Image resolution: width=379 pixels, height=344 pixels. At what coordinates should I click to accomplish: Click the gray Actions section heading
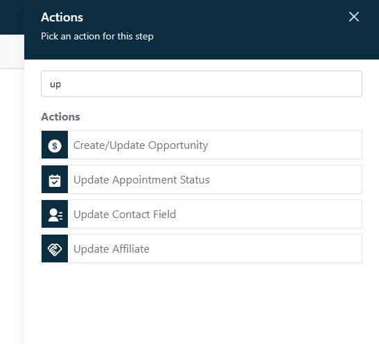[60, 117]
